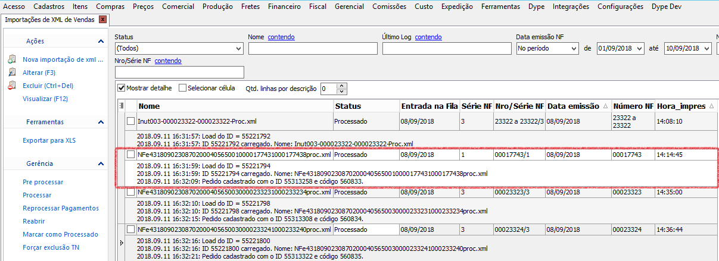Toggle the Selecionar célula checkbox

point(182,88)
